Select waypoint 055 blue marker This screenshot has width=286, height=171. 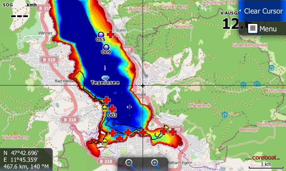(x=100, y=35)
